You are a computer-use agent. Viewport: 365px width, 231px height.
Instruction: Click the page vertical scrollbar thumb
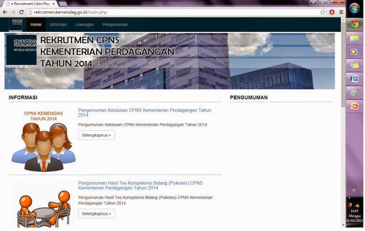tap(343, 65)
